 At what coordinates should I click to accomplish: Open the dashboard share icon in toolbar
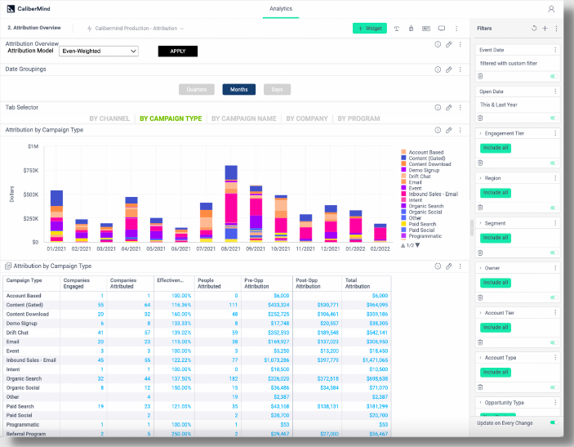click(x=411, y=29)
